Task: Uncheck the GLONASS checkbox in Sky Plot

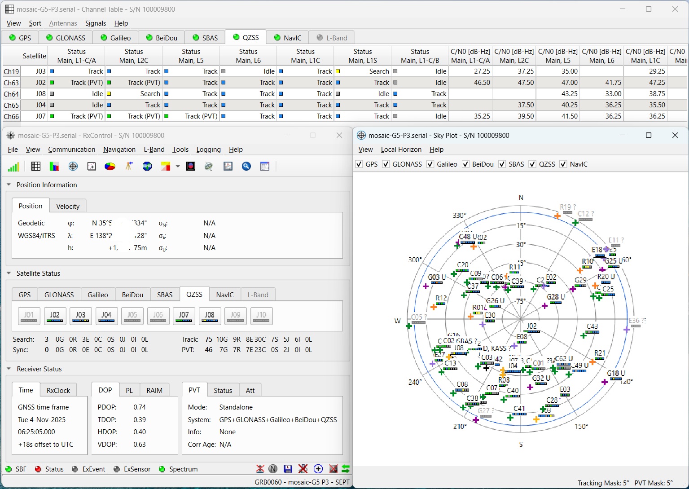Action: tap(386, 164)
